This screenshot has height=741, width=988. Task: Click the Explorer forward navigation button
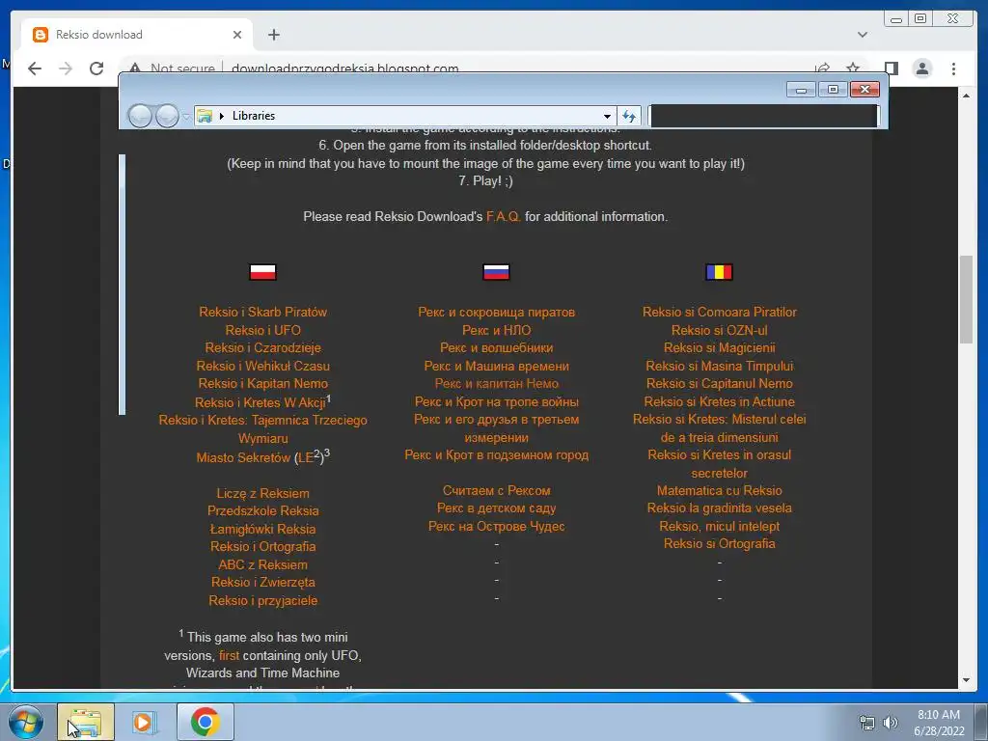click(x=167, y=116)
